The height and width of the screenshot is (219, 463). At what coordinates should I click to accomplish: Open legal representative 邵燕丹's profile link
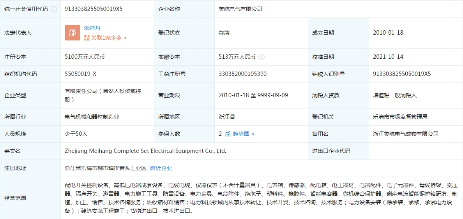(92, 28)
